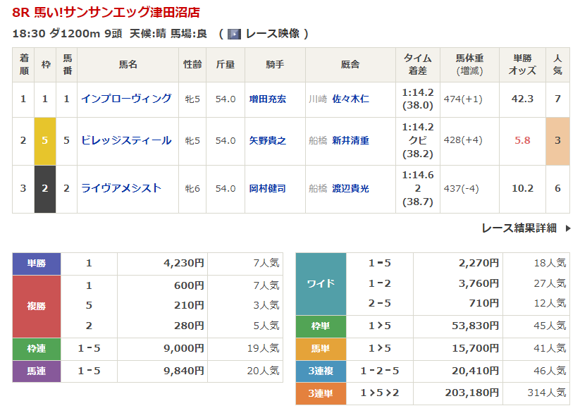This screenshot has height=413, width=580.
Task: Click the yellow frame 5 swatch
Action: 45,140
